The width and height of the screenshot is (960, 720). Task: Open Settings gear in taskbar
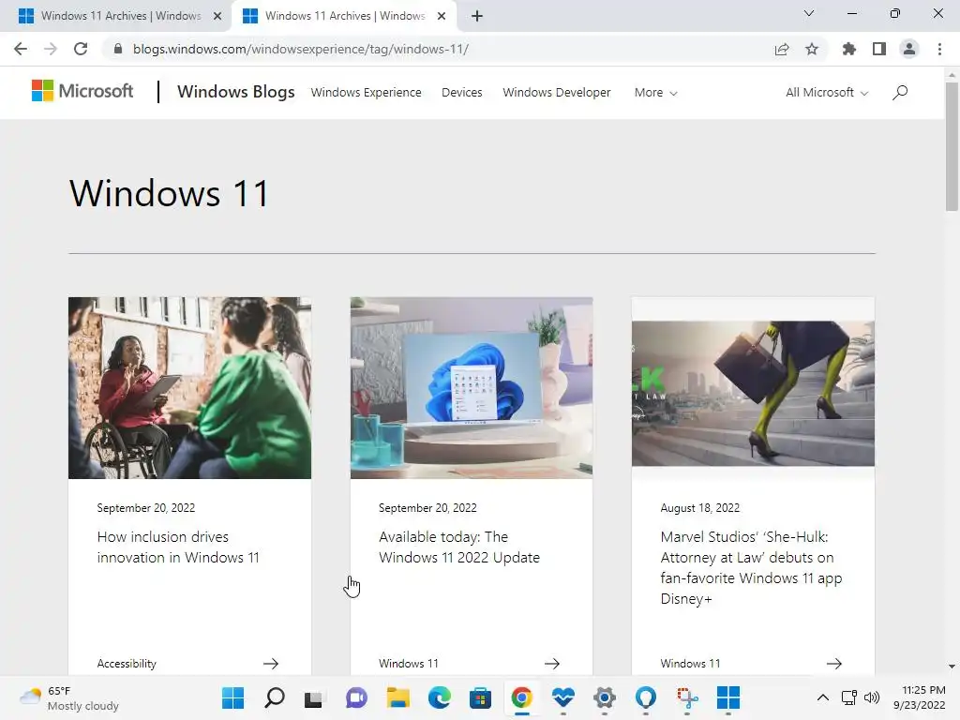point(605,697)
